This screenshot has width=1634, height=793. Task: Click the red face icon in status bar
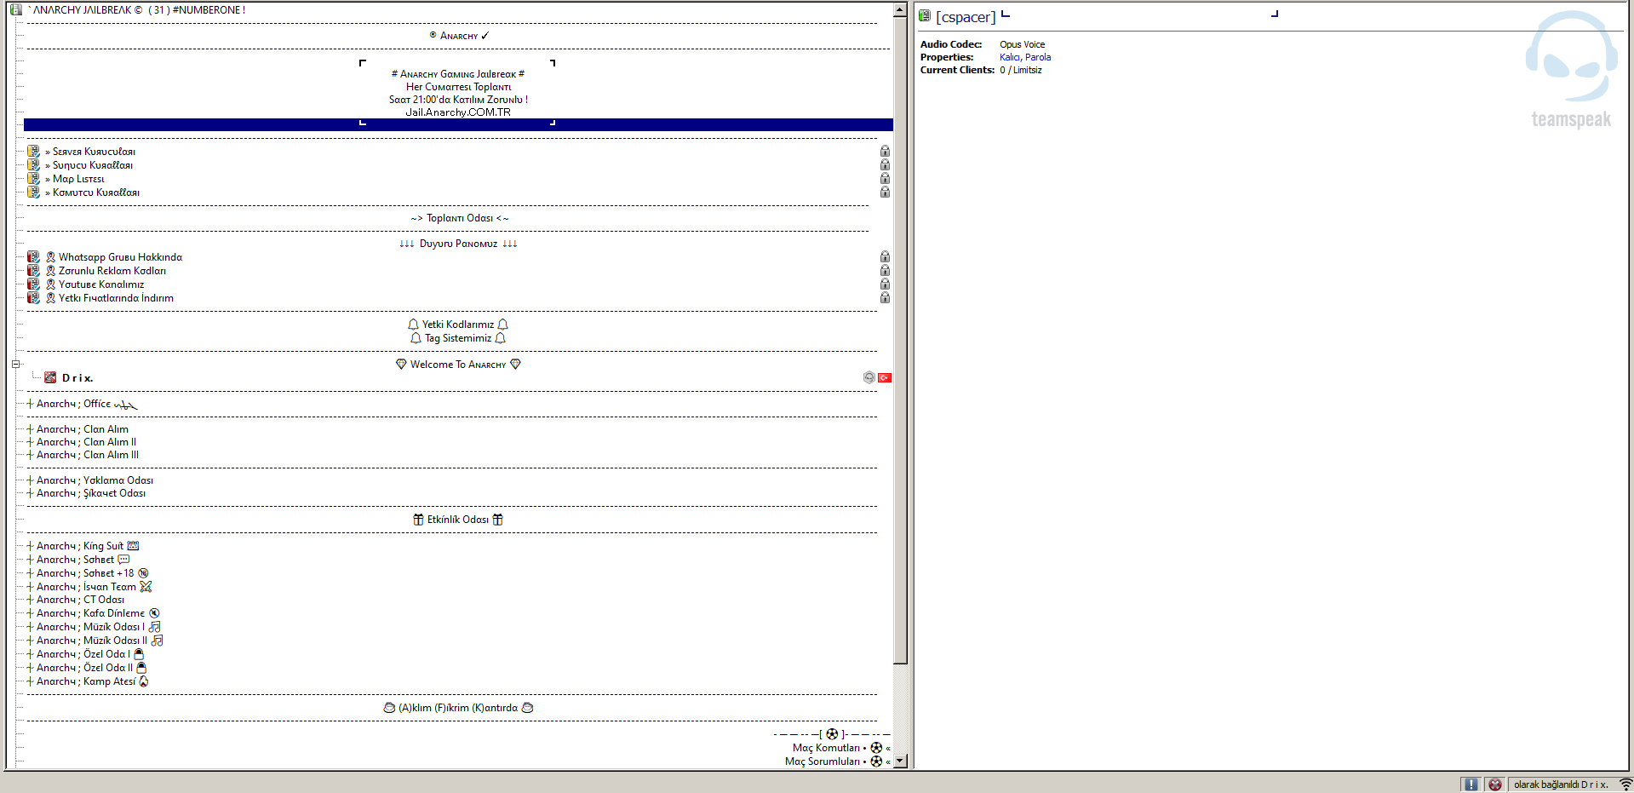click(1495, 784)
